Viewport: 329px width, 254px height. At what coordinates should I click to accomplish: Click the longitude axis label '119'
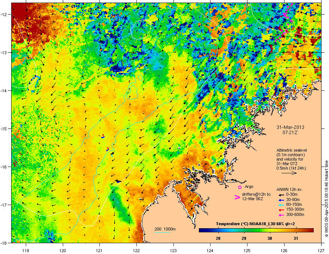(x=26, y=250)
